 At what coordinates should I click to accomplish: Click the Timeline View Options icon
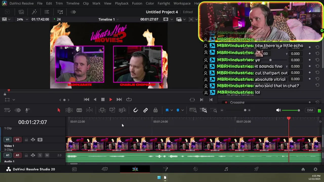[7, 110]
